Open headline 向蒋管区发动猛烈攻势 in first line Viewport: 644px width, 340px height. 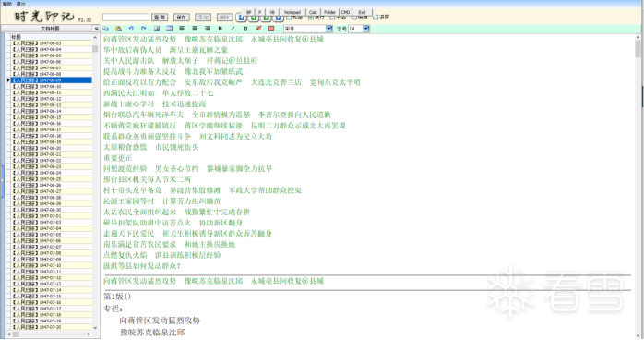139,39
